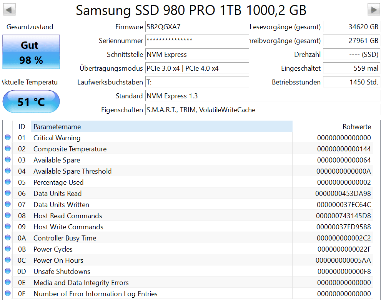Click the status orb beside Composite Temperature

click(x=8, y=149)
